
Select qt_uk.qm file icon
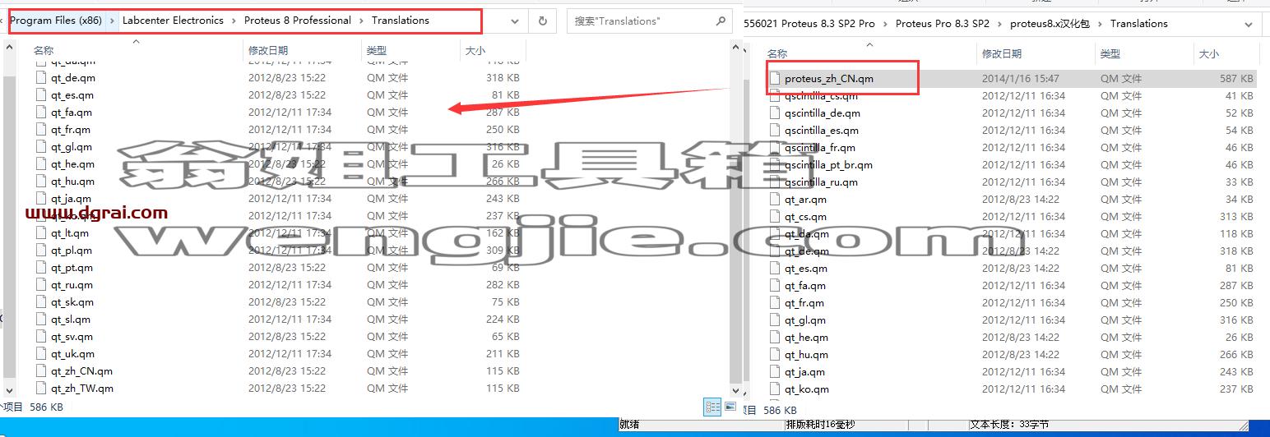(42, 354)
